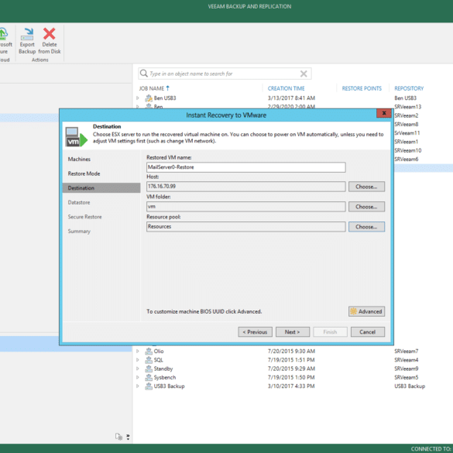Click the Previous button
The width and height of the screenshot is (453, 453).
255,332
